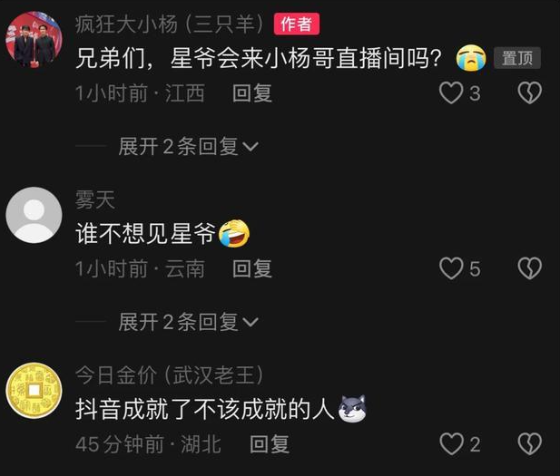
Task: Open 疯狂大小杨 profile avatar
Action: click(34, 39)
